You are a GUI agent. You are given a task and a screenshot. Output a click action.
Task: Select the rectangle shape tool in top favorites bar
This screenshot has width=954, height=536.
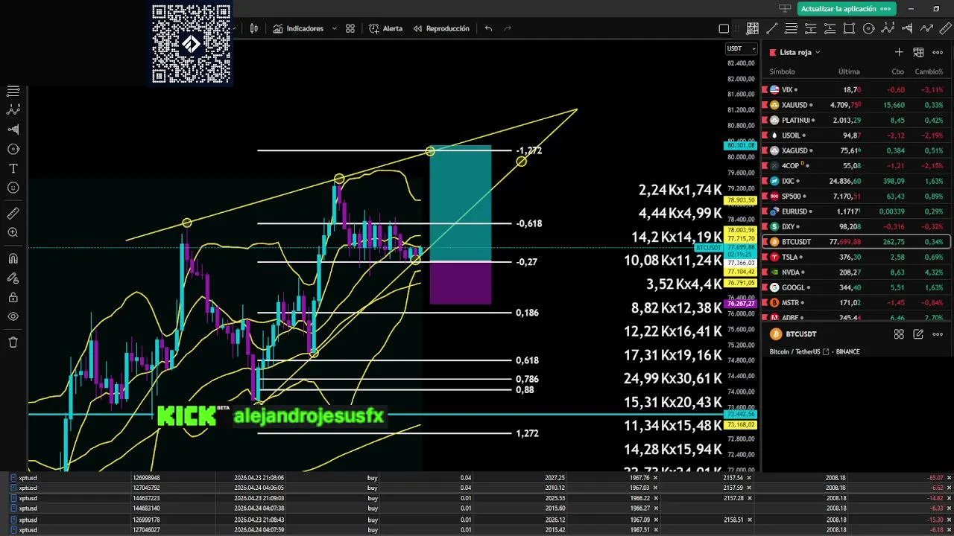pyautogui.click(x=849, y=29)
